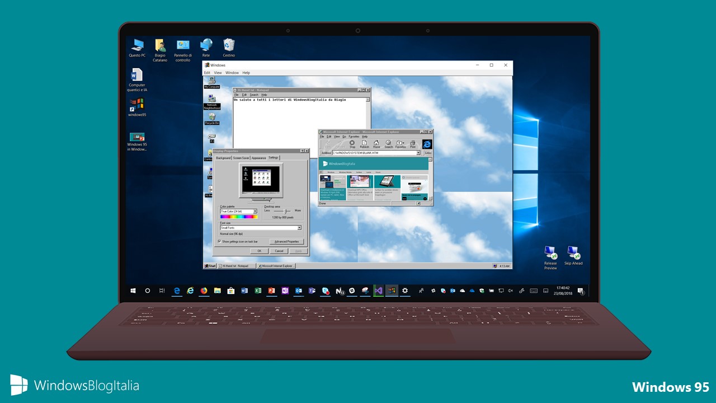Viewport: 716px width, 403px height.
Task: Open Notepad Search menu
Action: (254, 95)
